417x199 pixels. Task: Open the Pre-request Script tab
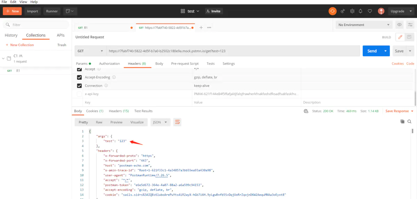[185, 64]
